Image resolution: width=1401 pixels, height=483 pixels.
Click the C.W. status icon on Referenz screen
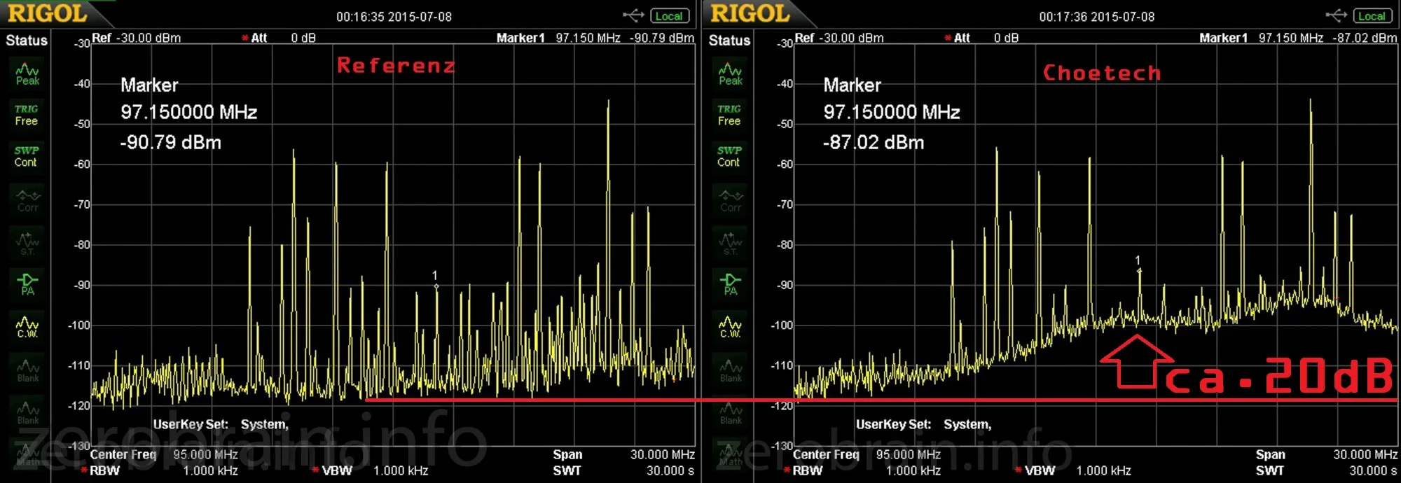pos(27,326)
